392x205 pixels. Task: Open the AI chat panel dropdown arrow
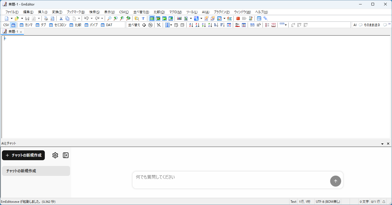coord(382,144)
